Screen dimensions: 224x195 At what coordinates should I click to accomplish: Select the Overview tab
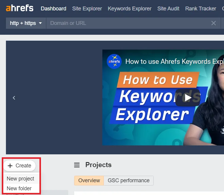pos(89,180)
